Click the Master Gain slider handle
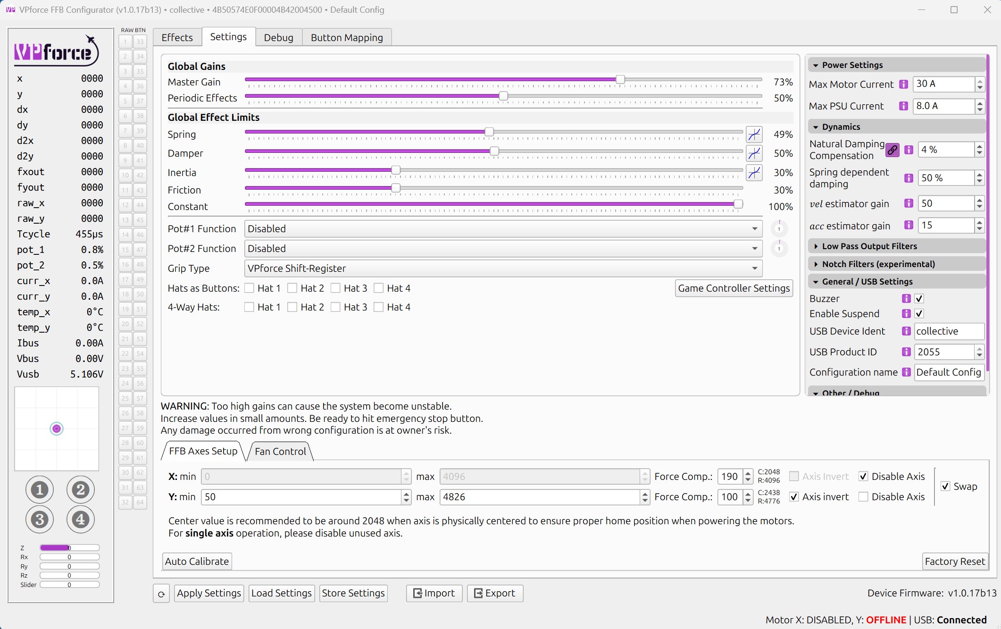Viewport: 1001px width, 629px height. 620,80
